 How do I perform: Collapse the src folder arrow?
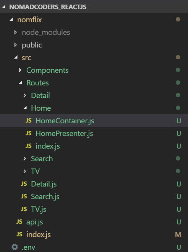click(16, 57)
